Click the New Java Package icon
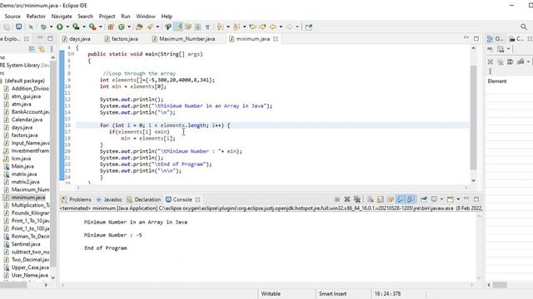Image resolution: width=533 pixels, height=299 pixels. (x=111, y=27)
